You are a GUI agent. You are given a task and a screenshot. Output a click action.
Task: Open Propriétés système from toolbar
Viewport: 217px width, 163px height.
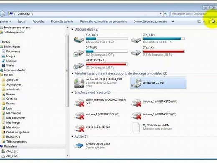pos(62,21)
